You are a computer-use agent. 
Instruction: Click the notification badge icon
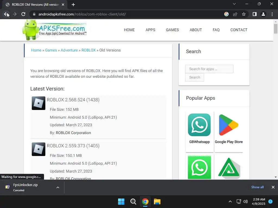(270, 201)
